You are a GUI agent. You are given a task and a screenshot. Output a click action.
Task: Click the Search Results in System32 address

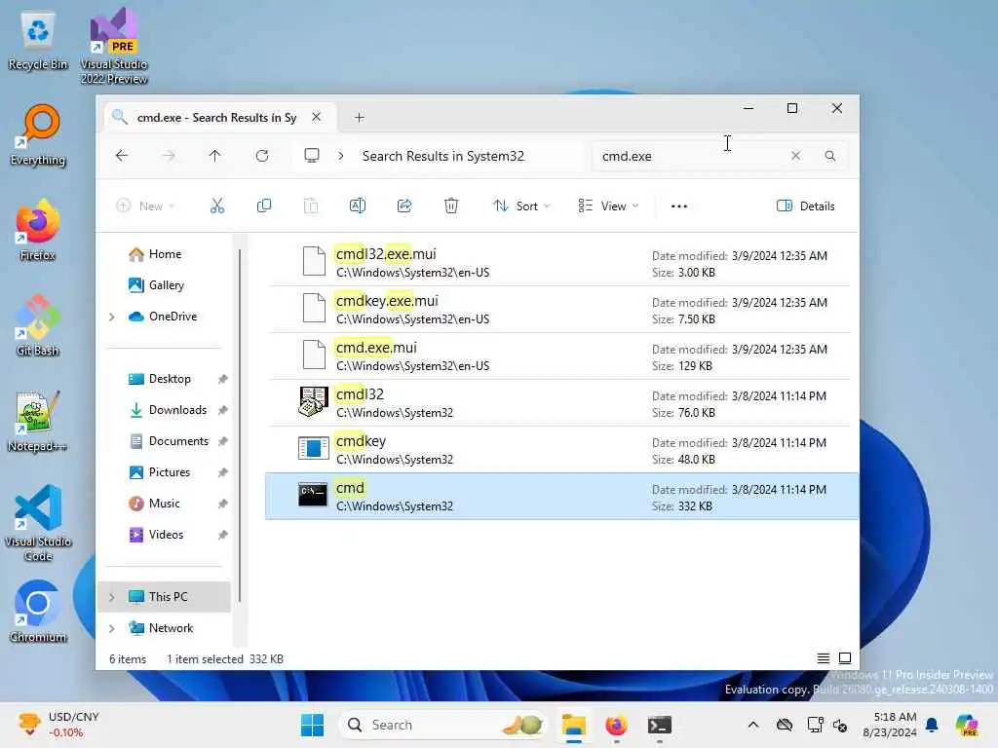click(x=443, y=156)
